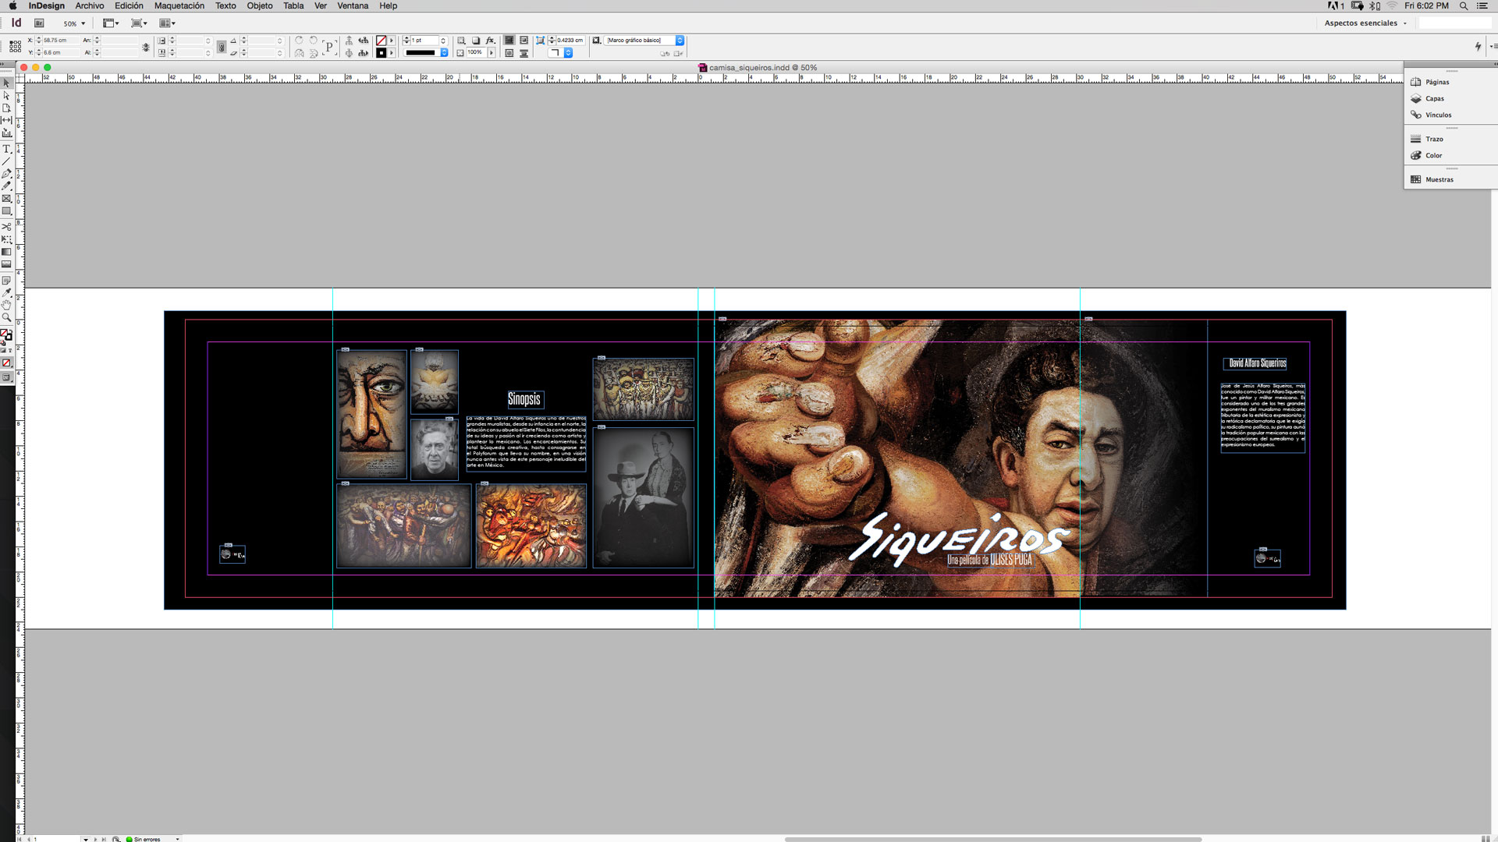
Task: Expand the Marco gráfico básico style dropdown
Action: [680, 41]
